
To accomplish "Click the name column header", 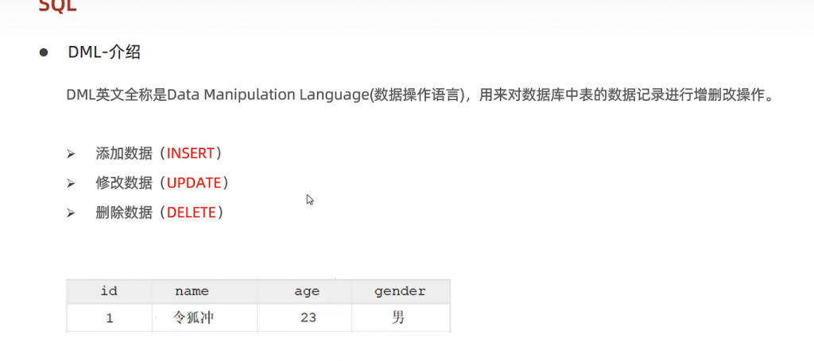I will (192, 291).
